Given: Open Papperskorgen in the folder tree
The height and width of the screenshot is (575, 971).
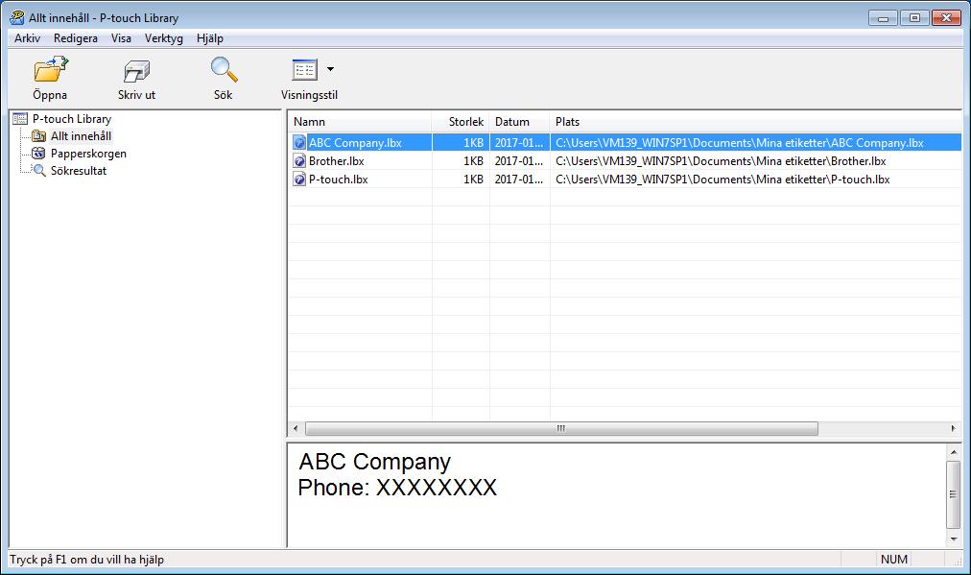Looking at the screenshot, I should pyautogui.click(x=88, y=154).
